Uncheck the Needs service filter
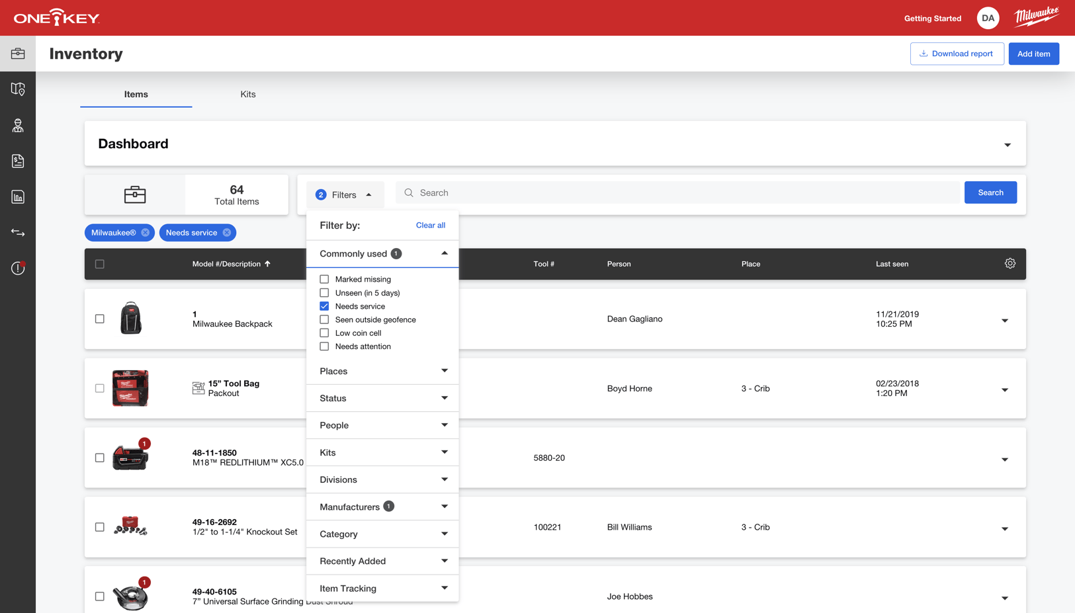Image resolution: width=1075 pixels, height=613 pixels. 324,306
